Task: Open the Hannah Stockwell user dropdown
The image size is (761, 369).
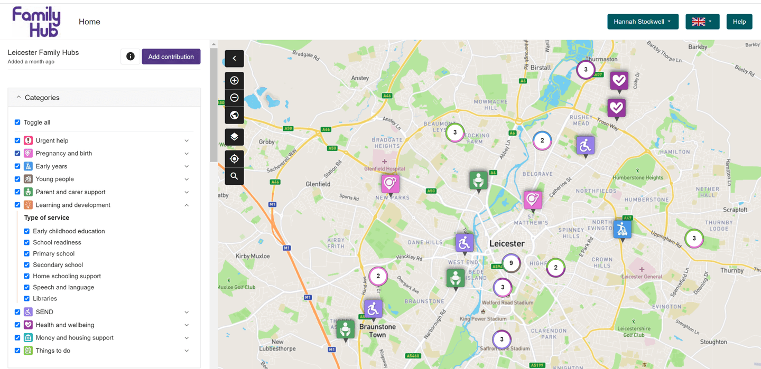Action: (643, 22)
